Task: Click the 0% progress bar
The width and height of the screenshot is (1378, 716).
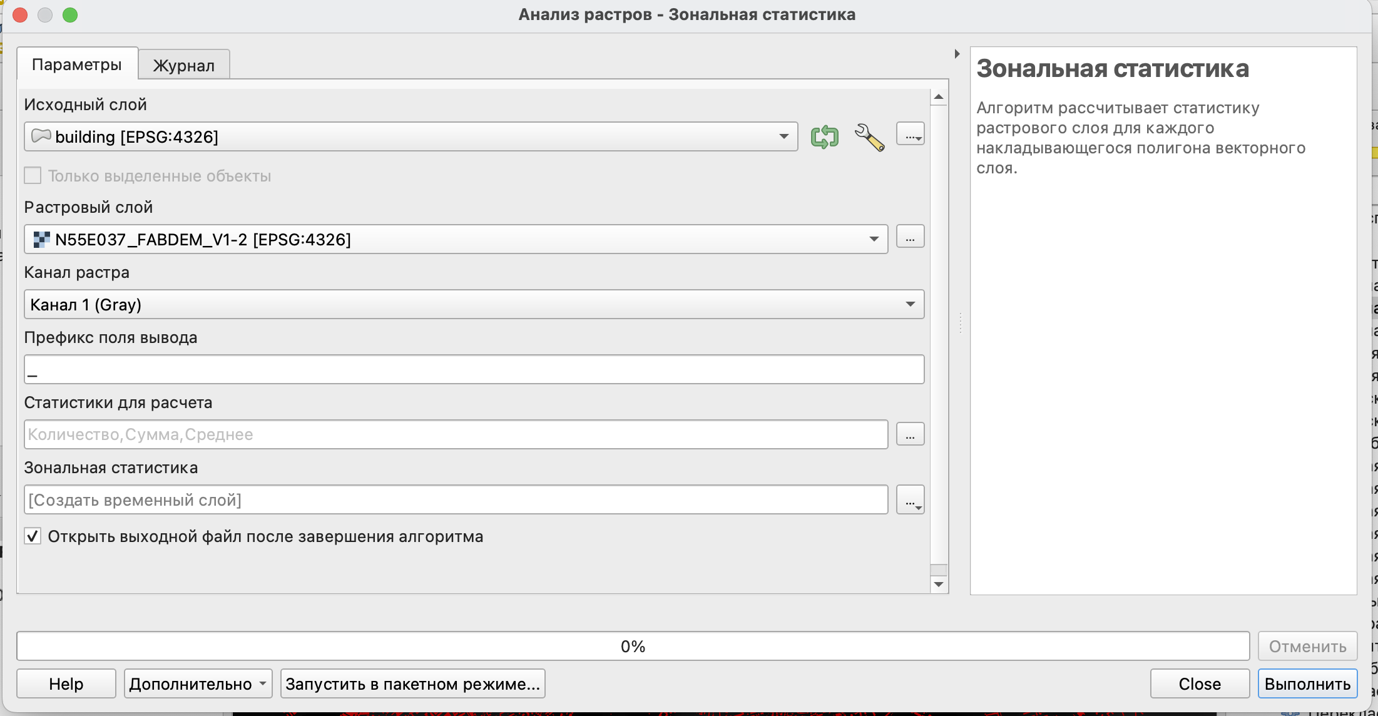Action: click(633, 647)
